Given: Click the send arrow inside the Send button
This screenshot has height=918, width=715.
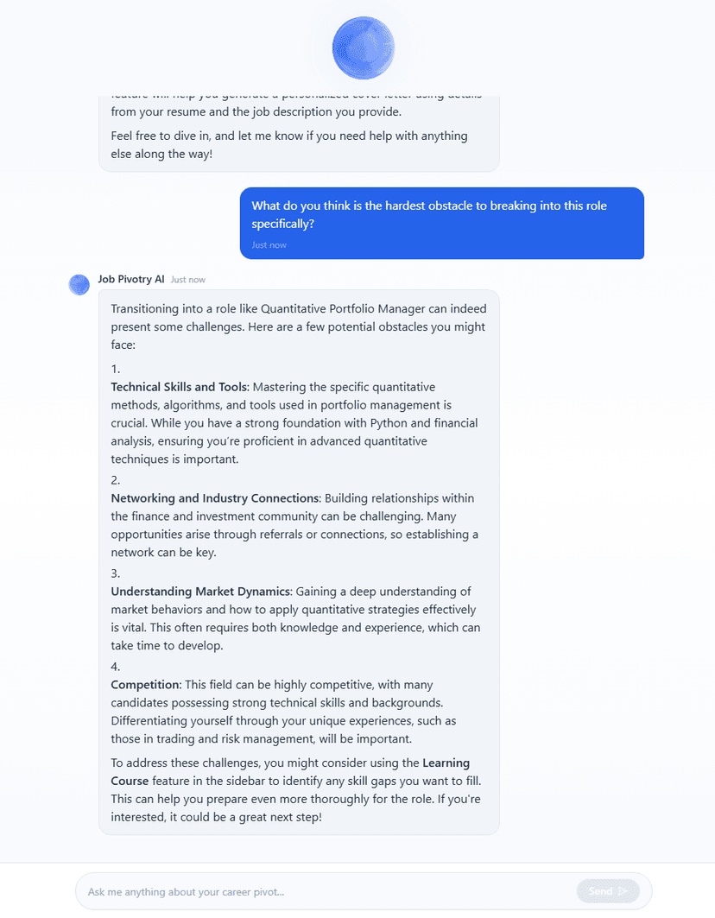Looking at the screenshot, I should pyautogui.click(x=623, y=890).
